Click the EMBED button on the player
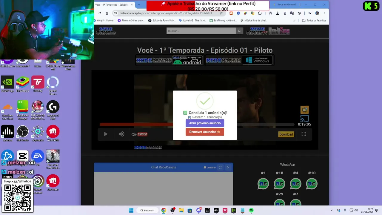 [140, 134]
